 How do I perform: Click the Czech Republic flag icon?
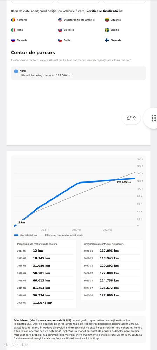tap(60, 40)
